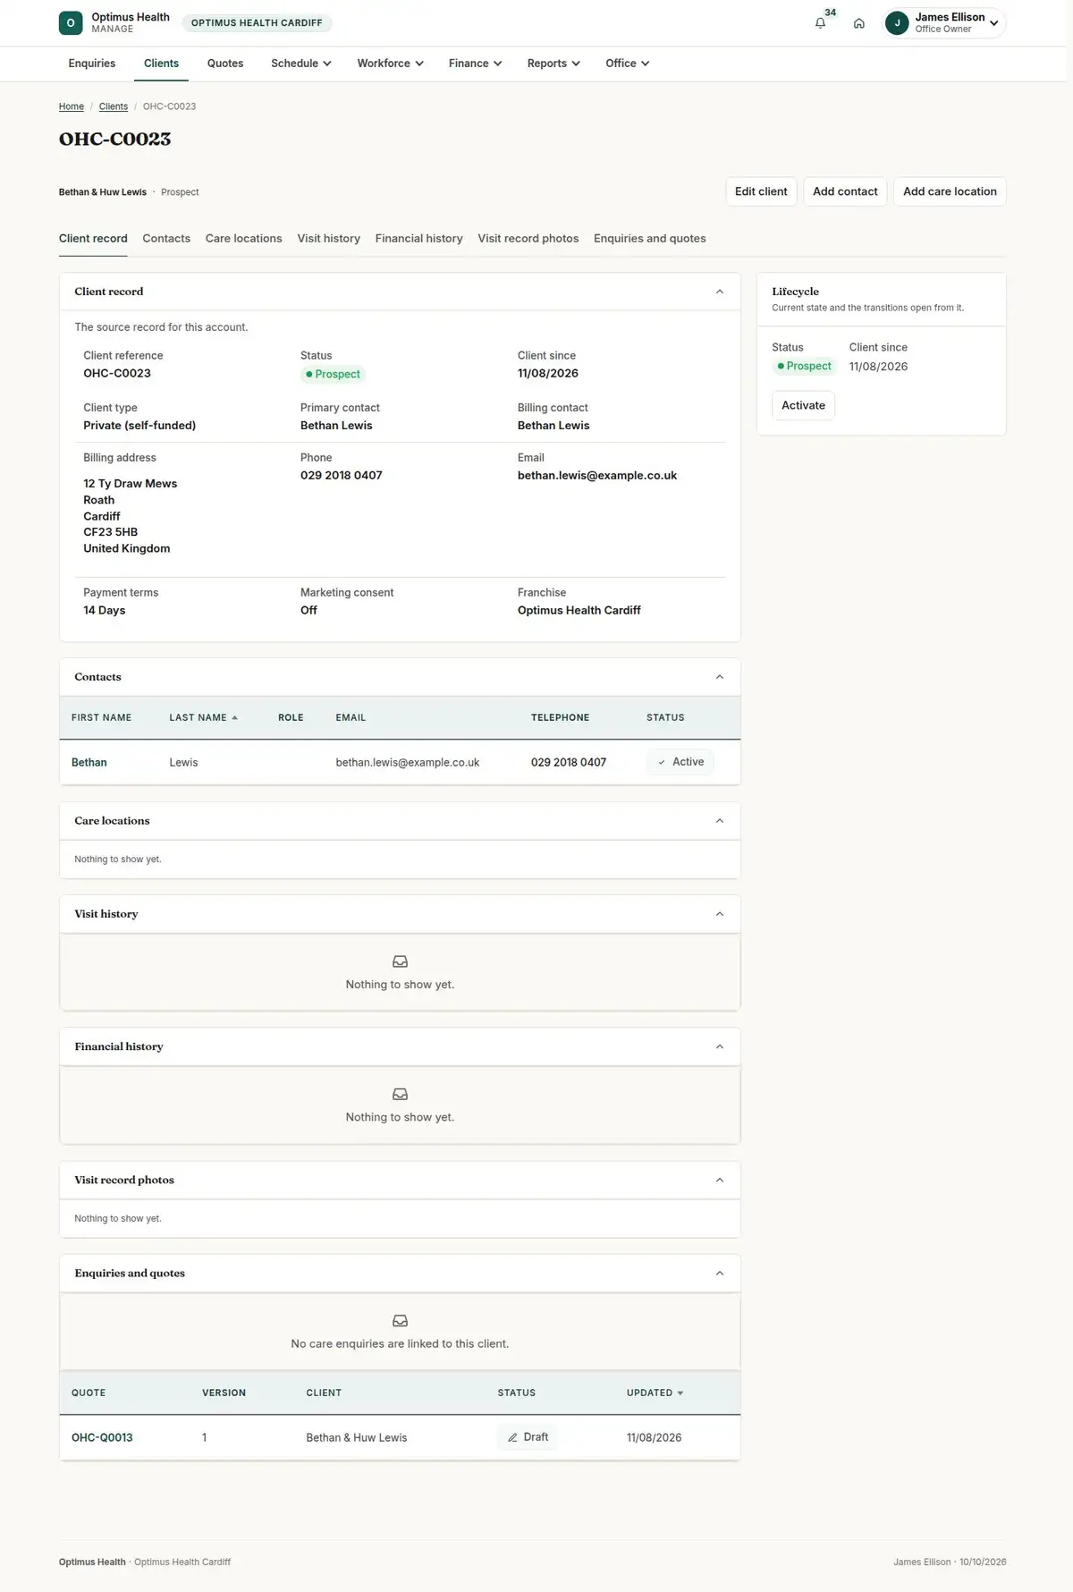The image size is (1073, 1592).
Task: Open the Contacts tab
Action: pyautogui.click(x=166, y=239)
